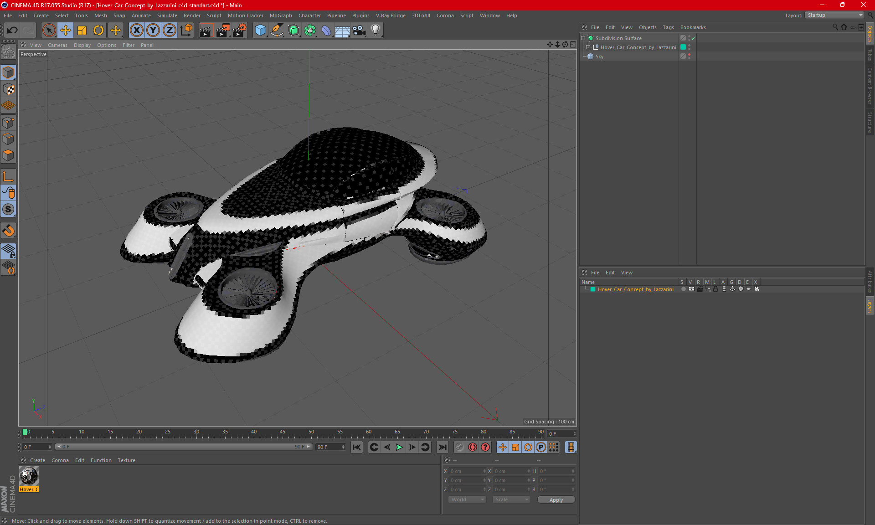Switch to Points mode
Viewport: 875px width, 525px height.
click(x=8, y=123)
